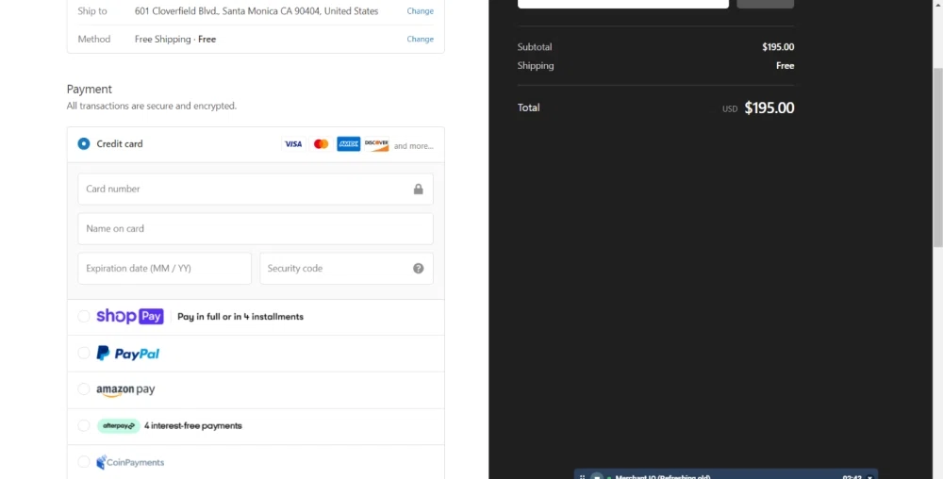
Task: Click the PayPal logo
Action: (128, 354)
